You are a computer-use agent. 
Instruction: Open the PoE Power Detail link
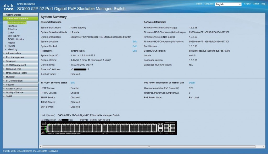click(x=192, y=82)
